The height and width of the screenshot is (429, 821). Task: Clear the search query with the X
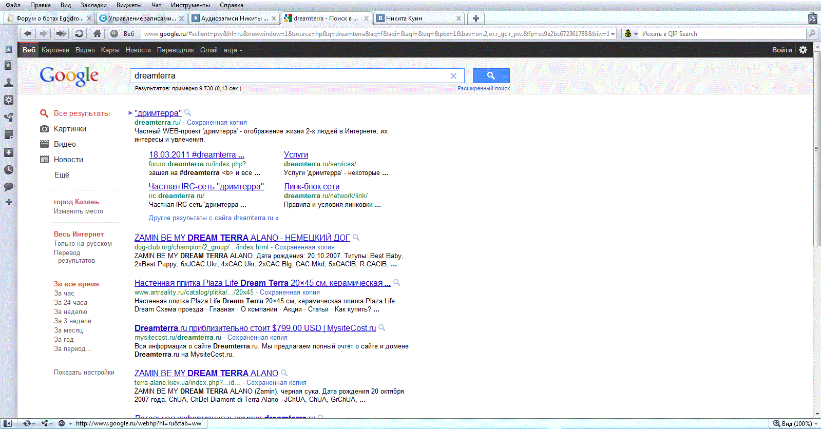click(x=453, y=76)
